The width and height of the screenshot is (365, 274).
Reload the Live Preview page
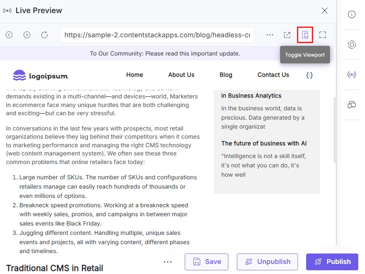[44, 35]
